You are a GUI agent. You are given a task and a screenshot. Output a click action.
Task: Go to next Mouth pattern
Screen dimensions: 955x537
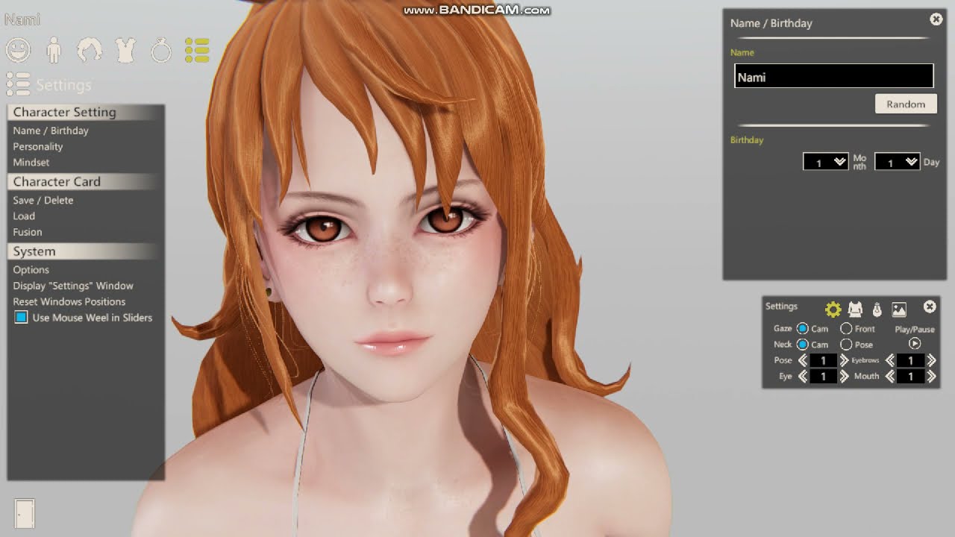pyautogui.click(x=931, y=377)
